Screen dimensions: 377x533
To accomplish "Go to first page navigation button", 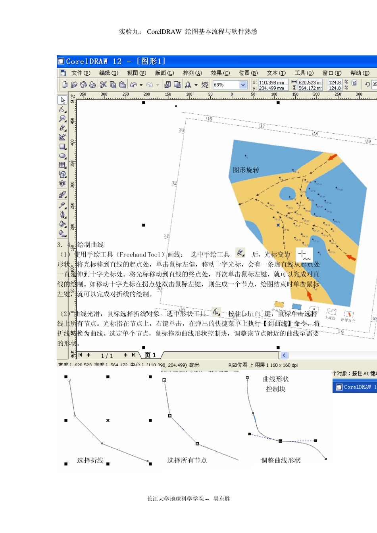I will pyautogui.click(x=81, y=355).
